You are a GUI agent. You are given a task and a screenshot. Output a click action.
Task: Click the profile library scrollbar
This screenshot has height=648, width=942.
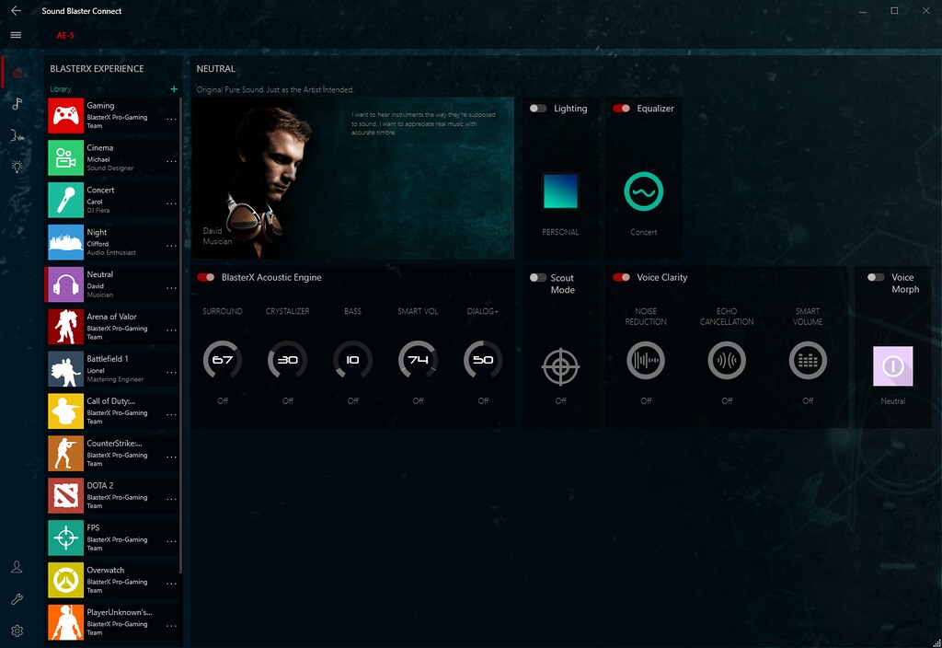pyautogui.click(x=181, y=335)
